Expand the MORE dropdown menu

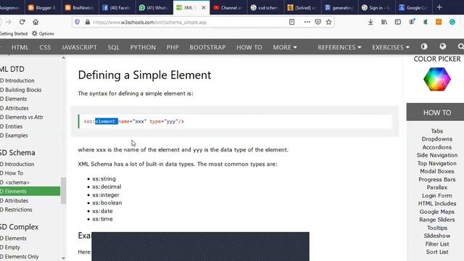(x=285, y=47)
